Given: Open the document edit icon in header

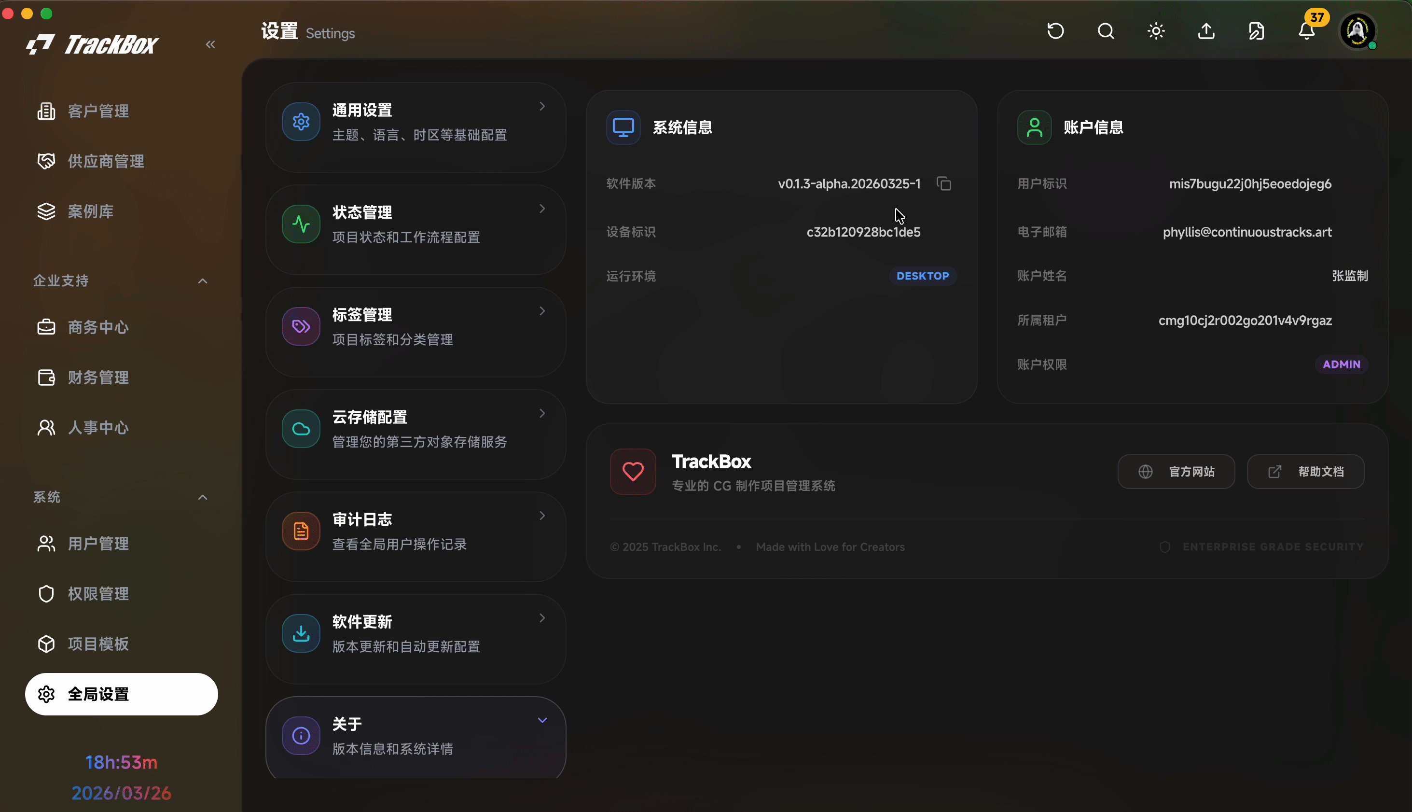Looking at the screenshot, I should [x=1257, y=31].
